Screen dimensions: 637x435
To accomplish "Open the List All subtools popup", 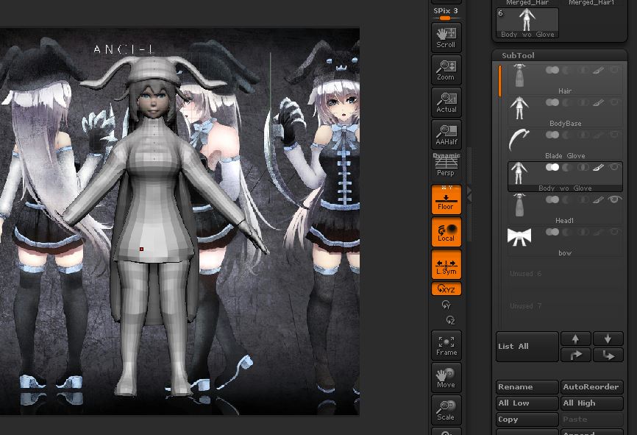I will (x=527, y=347).
